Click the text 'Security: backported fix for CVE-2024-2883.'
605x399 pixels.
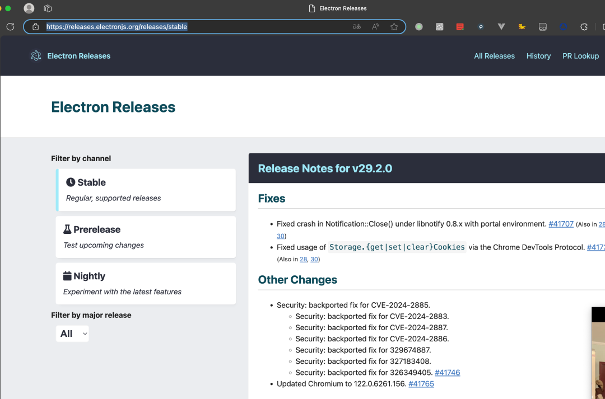(x=372, y=316)
